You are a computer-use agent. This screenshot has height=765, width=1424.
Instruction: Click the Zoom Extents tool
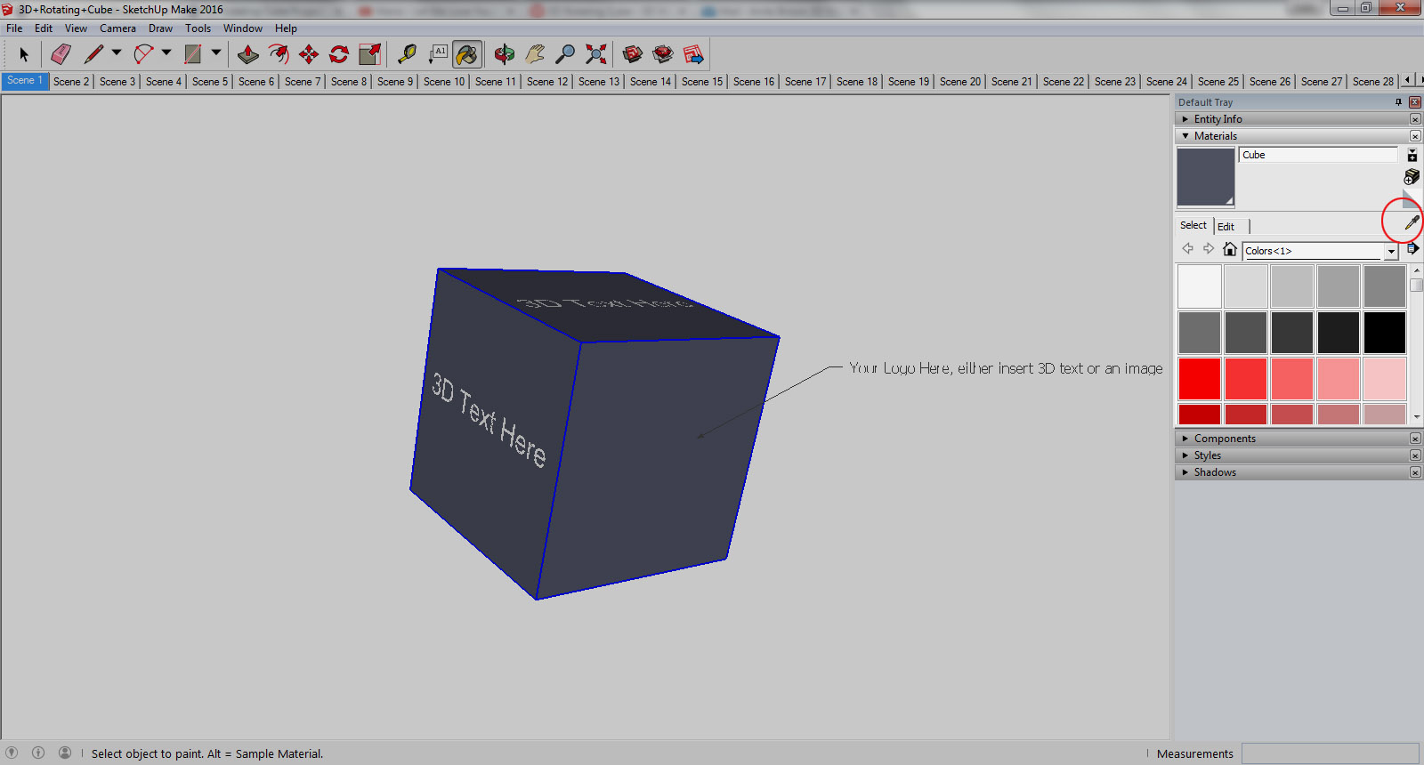tap(596, 55)
